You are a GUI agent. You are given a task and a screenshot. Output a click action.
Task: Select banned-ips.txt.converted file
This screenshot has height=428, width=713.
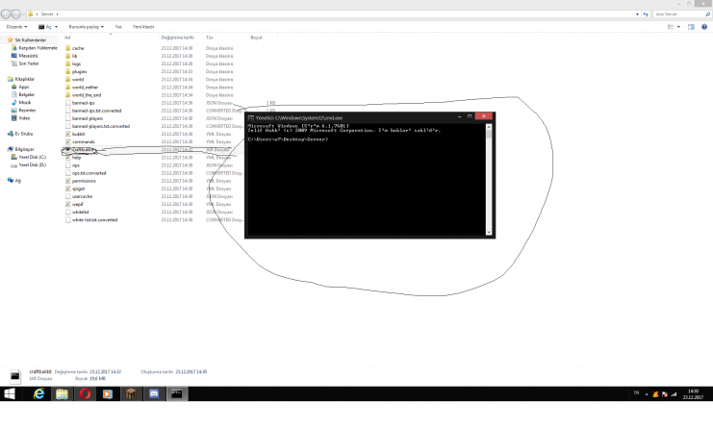click(x=96, y=111)
